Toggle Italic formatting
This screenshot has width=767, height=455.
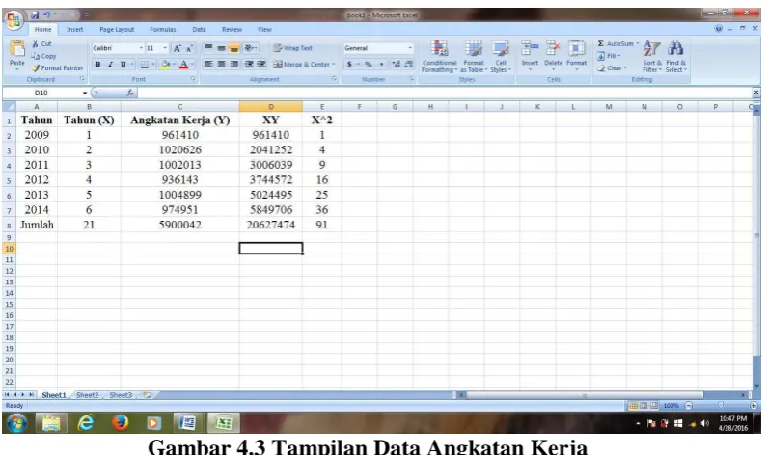(110, 64)
